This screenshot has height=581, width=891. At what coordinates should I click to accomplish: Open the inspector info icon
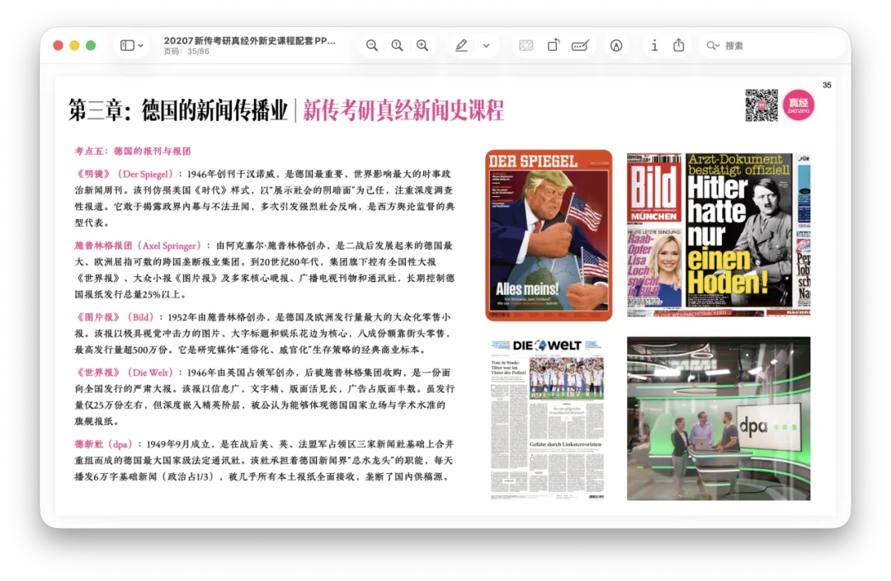click(654, 45)
